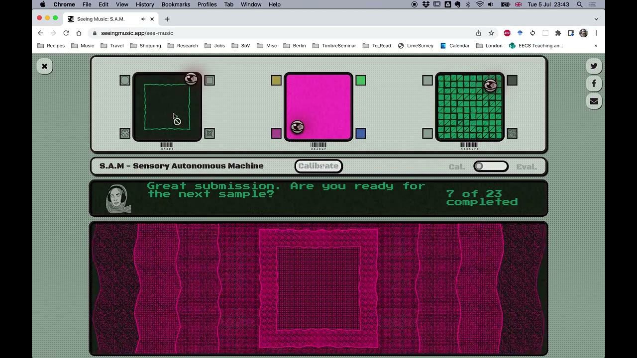Share by email envelope icon
637x358 pixels.
[594, 101]
